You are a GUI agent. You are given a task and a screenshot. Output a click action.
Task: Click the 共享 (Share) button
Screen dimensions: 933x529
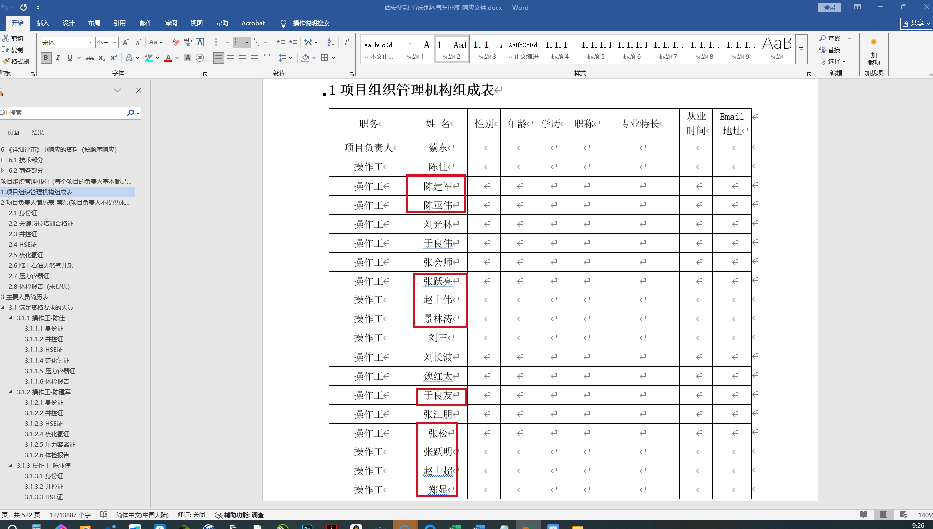(916, 23)
